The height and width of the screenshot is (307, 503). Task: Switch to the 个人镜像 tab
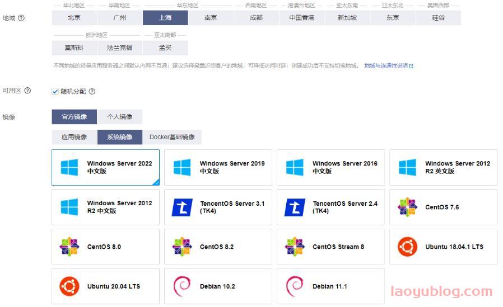click(120, 117)
